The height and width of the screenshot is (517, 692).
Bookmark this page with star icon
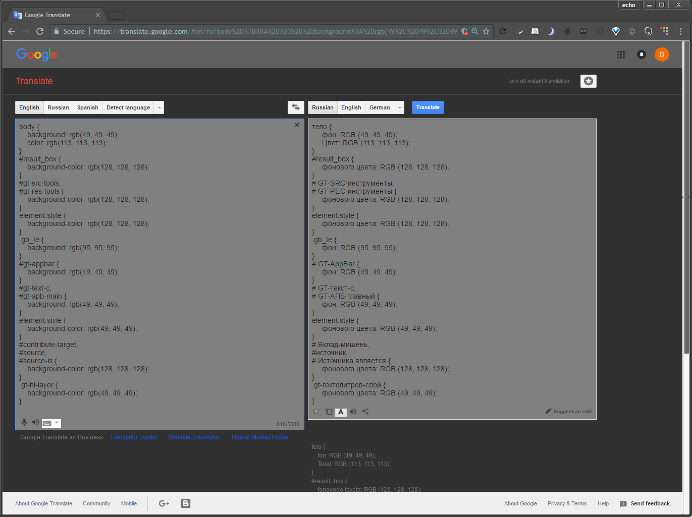(x=486, y=31)
